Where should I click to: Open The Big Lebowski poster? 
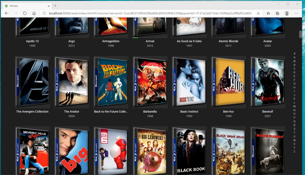pos(150,151)
